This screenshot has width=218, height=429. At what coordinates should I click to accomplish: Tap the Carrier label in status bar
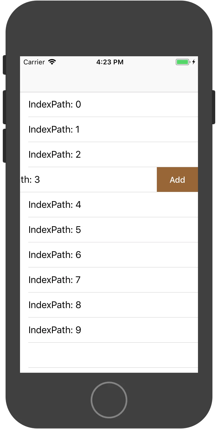[x=34, y=62]
